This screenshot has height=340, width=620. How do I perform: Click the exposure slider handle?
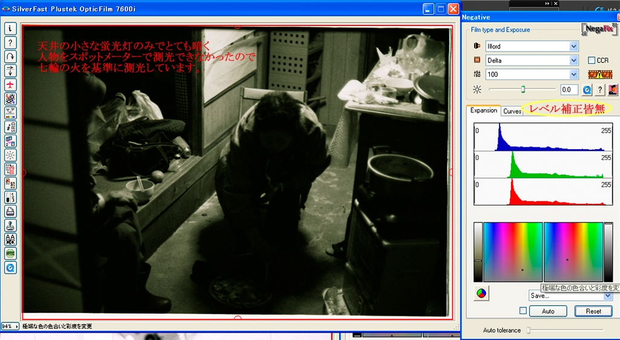pos(523,90)
